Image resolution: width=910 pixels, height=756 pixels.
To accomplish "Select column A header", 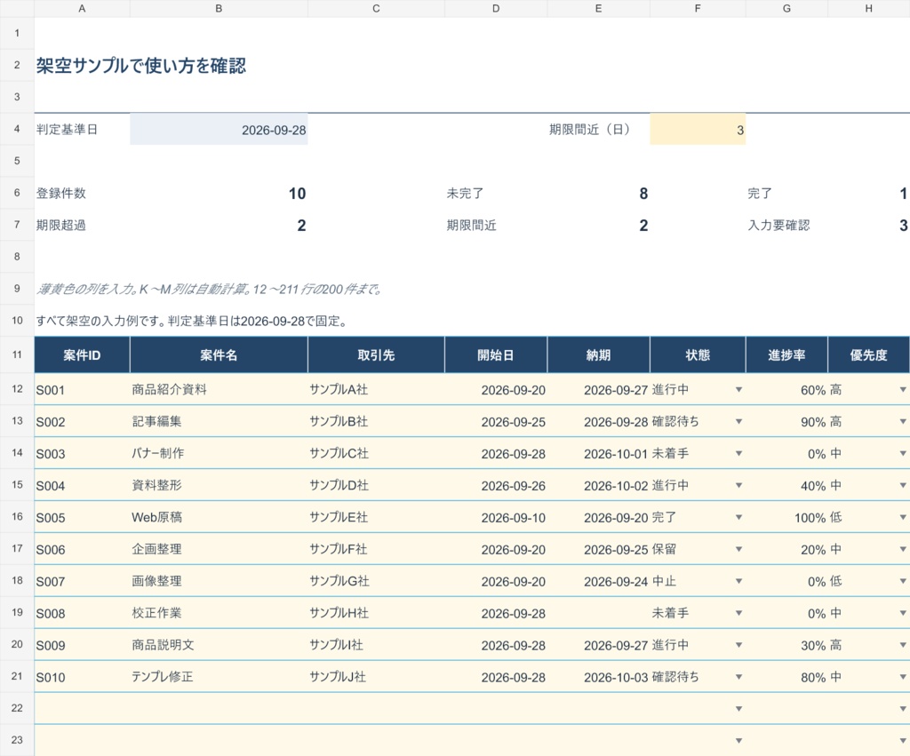I will point(82,9).
